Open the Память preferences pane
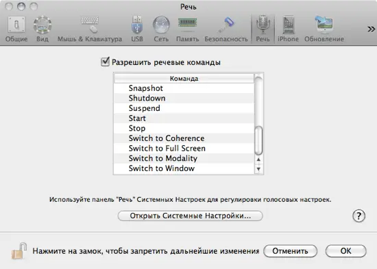Screen dimensions: 377x269 [x=188, y=29]
